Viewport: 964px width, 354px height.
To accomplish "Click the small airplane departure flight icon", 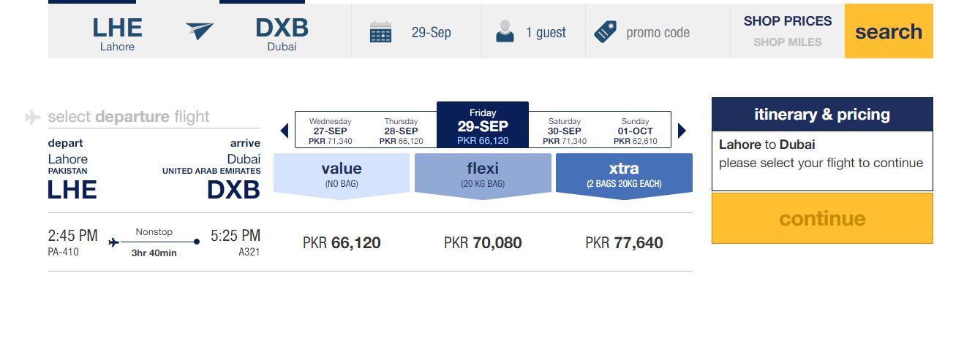I will pos(33,117).
